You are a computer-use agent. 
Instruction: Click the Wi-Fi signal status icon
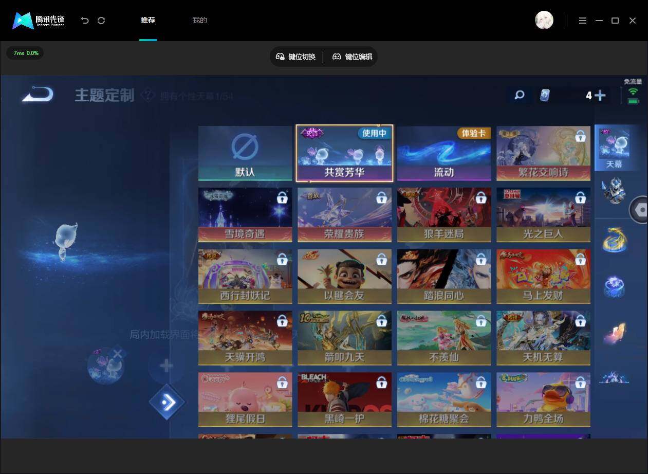pyautogui.click(x=633, y=93)
